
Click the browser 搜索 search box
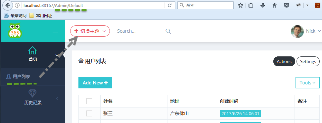(x=206, y=6)
